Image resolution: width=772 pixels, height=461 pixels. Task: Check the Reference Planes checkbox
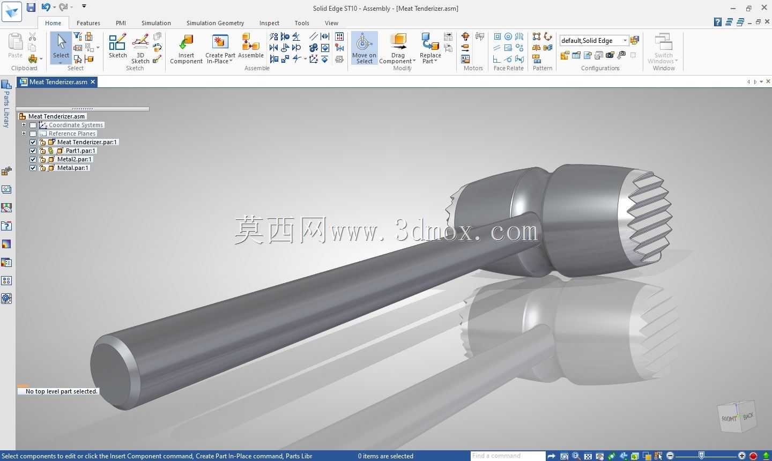coord(33,133)
